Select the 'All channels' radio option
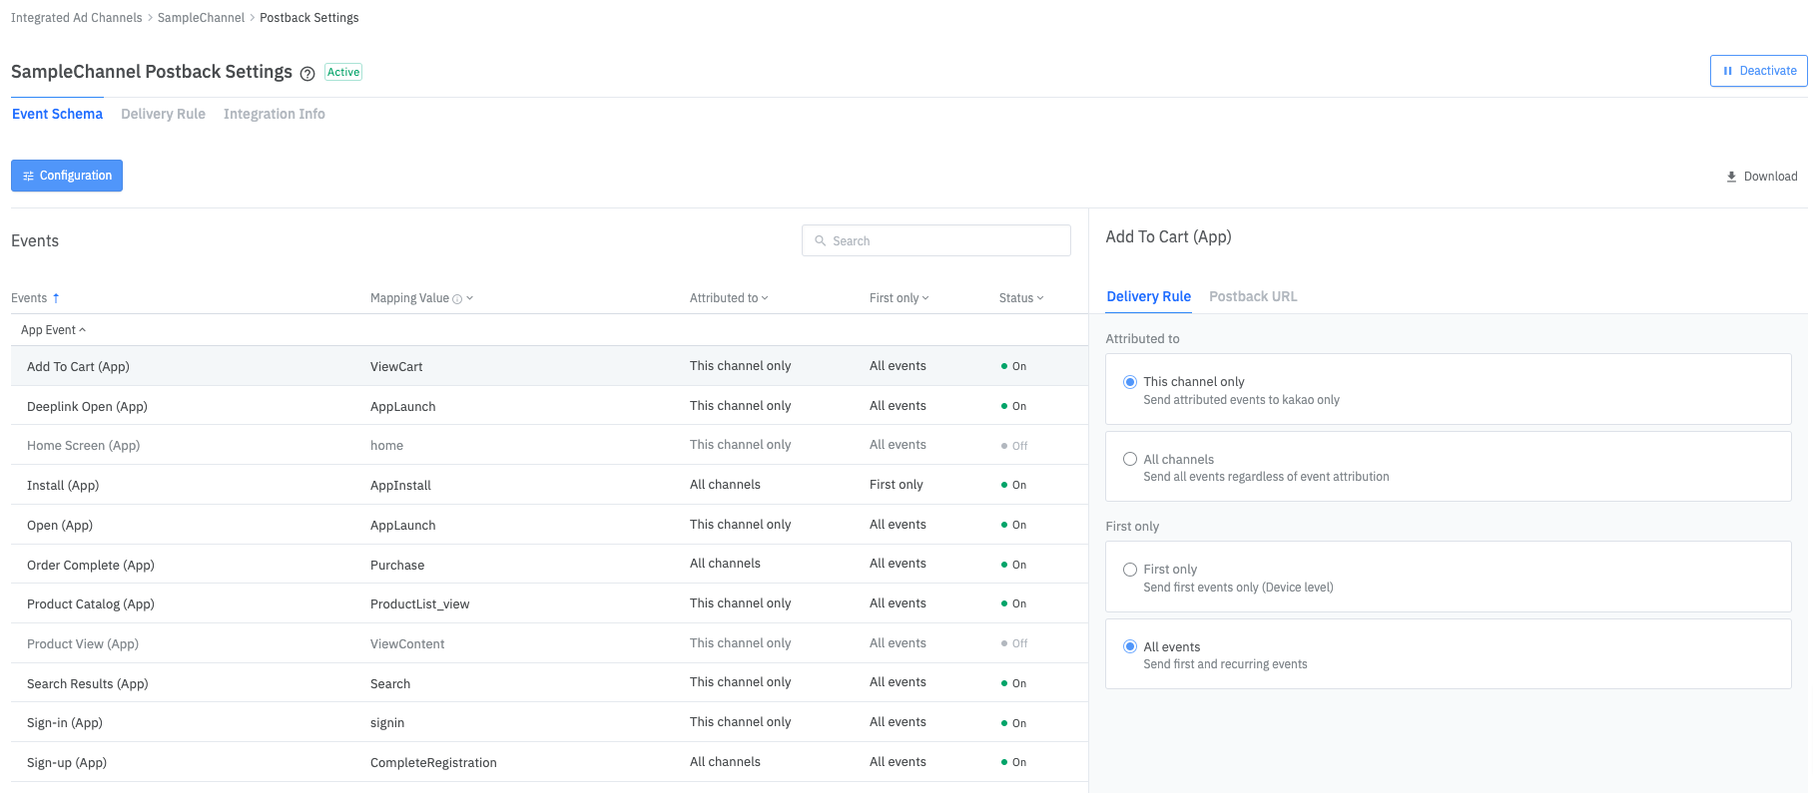The height and width of the screenshot is (793, 1813). (1130, 459)
